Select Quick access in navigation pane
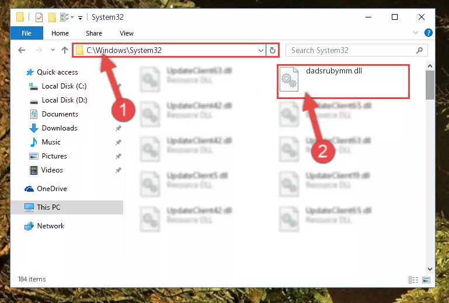The height and width of the screenshot is (303, 449). [x=57, y=72]
